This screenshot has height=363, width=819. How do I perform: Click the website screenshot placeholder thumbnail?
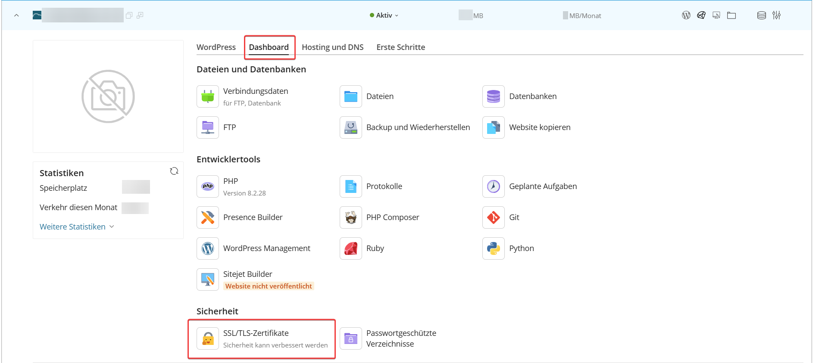(108, 96)
